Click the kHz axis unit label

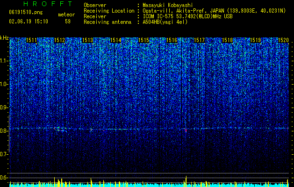coord(4,38)
